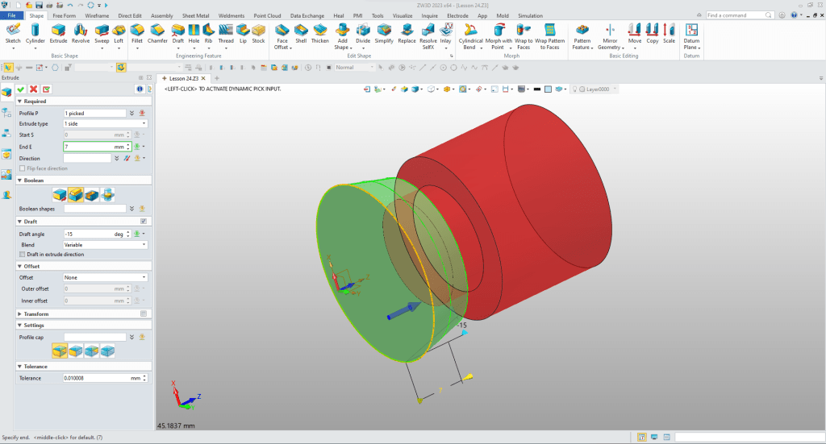
Task: Enable the Flip face direction checkbox
Action: click(22, 168)
